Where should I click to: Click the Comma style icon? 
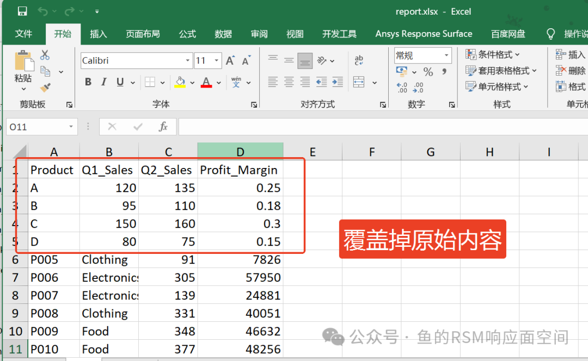(x=444, y=71)
